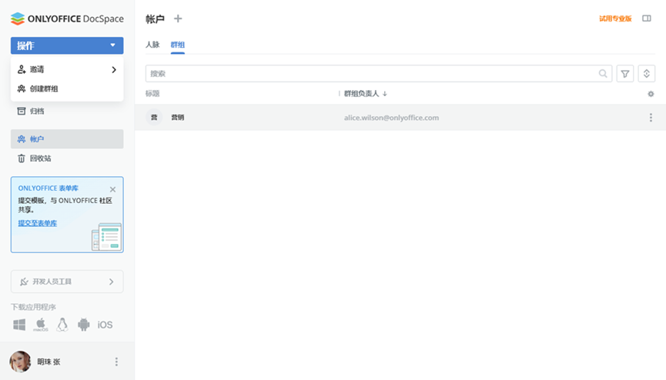The height and width of the screenshot is (380, 666).
Task: Select the 营销 group avatar icon
Action: (154, 117)
